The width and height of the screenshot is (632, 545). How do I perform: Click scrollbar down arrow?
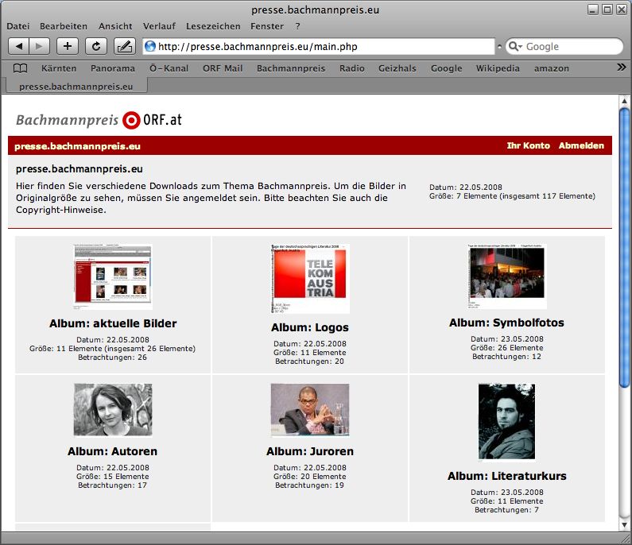pyautogui.click(x=625, y=525)
